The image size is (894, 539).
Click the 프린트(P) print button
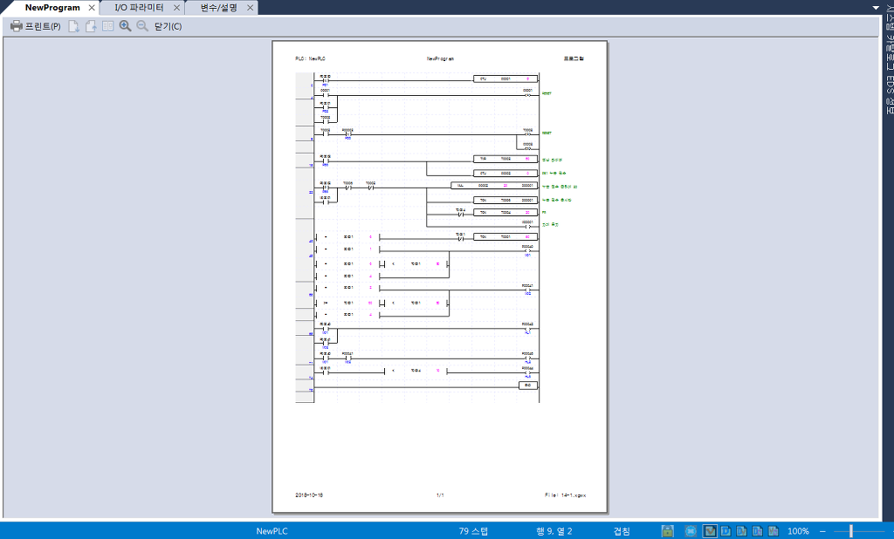coord(35,26)
